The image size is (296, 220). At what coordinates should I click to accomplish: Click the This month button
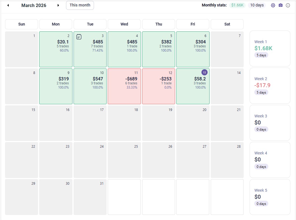coord(80,5)
